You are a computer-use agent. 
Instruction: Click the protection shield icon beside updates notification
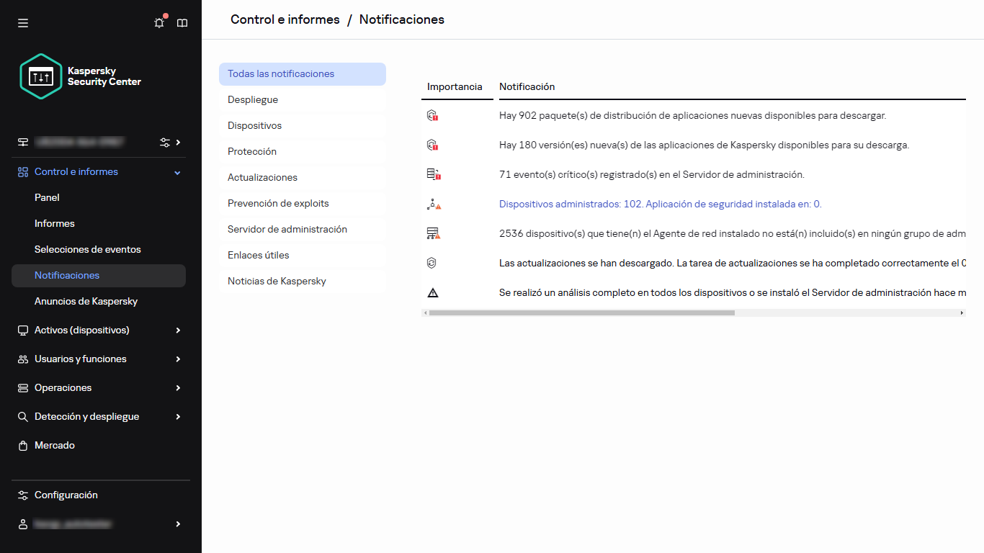[x=432, y=263]
